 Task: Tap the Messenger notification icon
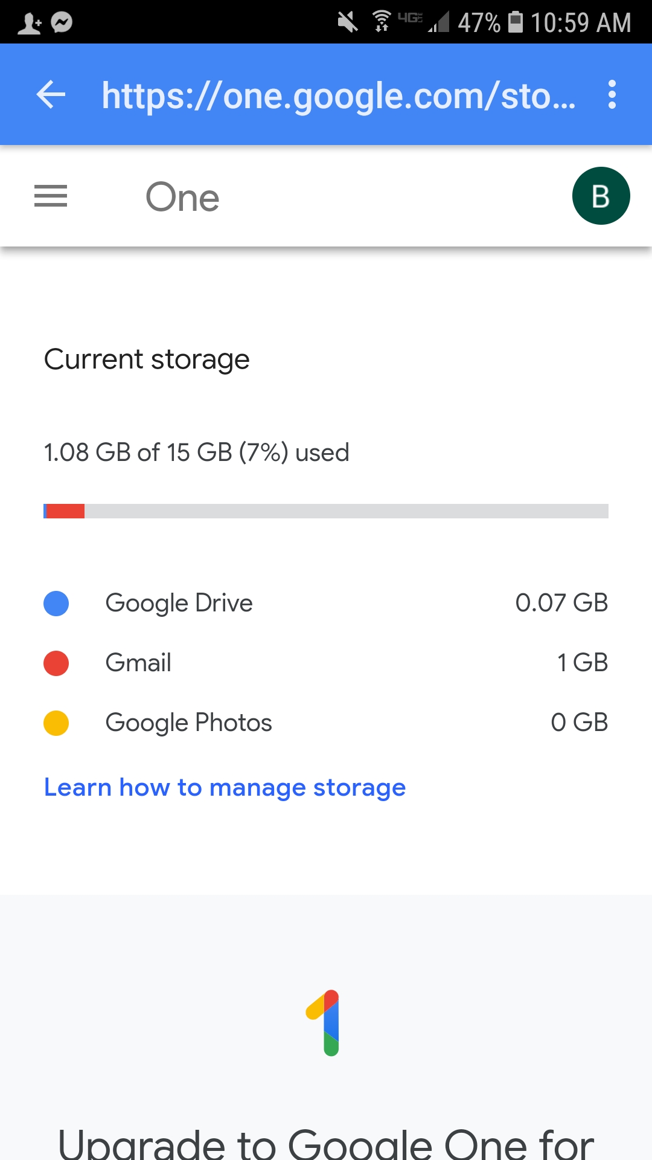pyautogui.click(x=62, y=22)
